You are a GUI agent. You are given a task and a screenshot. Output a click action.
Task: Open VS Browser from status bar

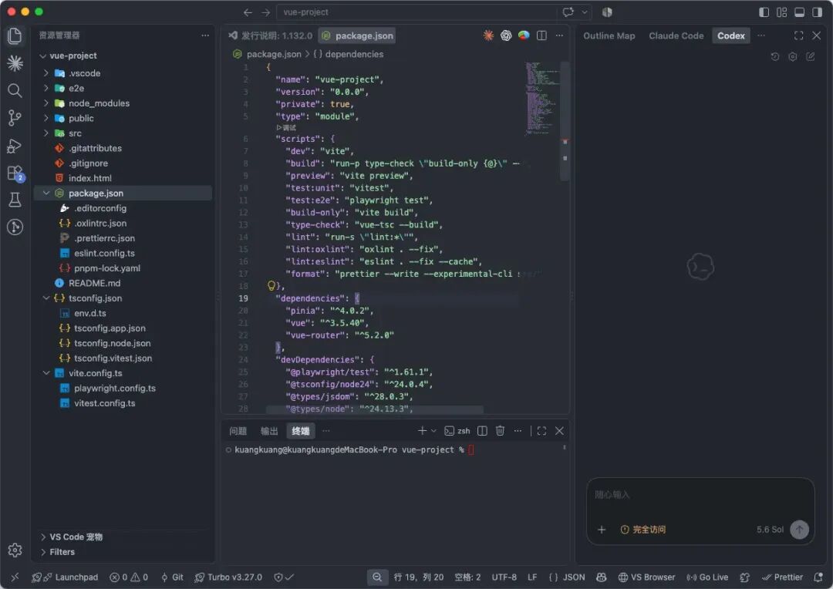coord(646,577)
